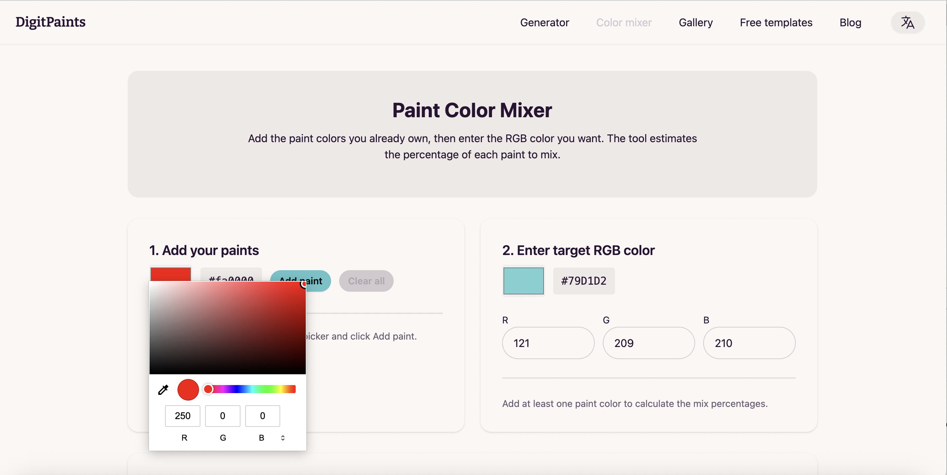Edit the target R value 121
This screenshot has height=475, width=947.
[x=547, y=343]
